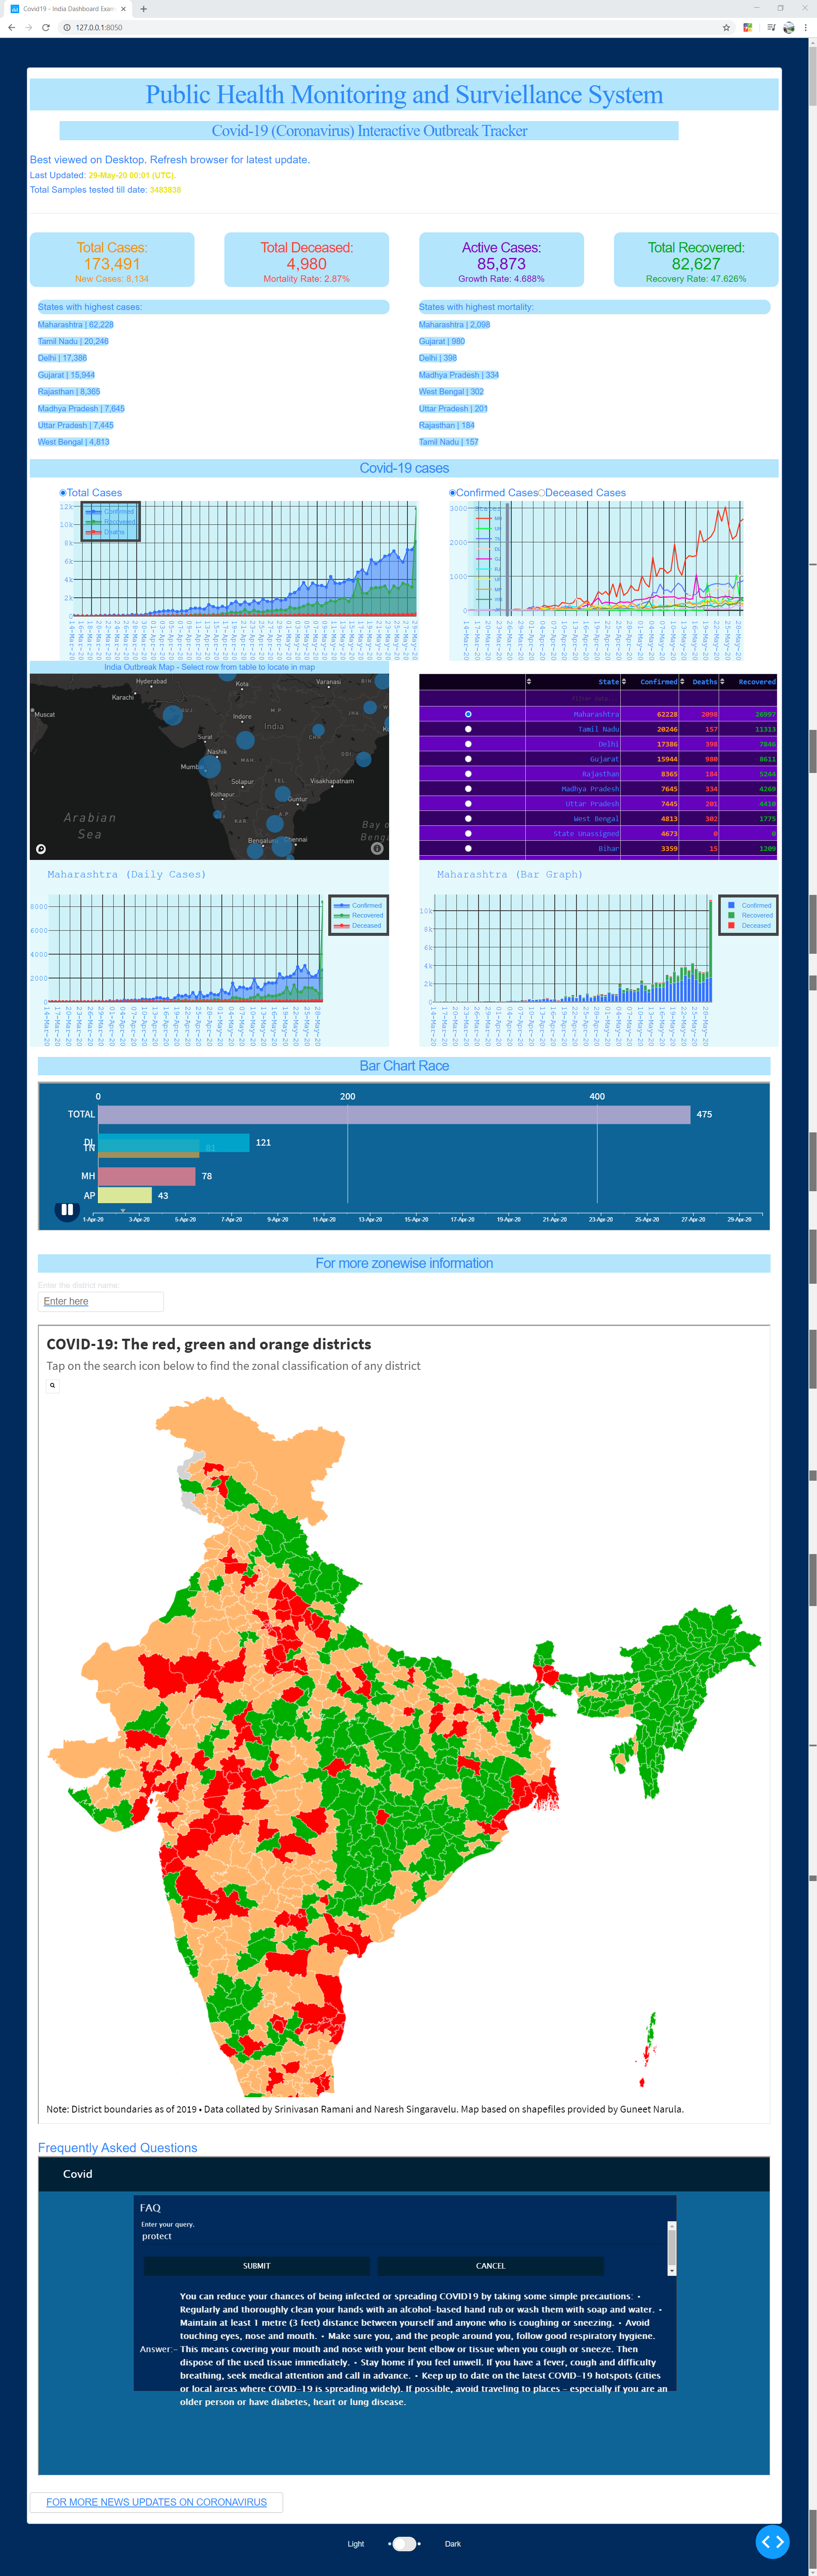Toggle Deceased in Bar Graph legend
817x2576 pixels.
point(749,925)
